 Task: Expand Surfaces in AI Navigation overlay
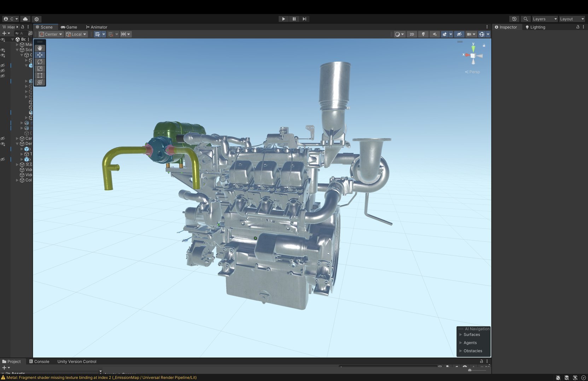click(x=461, y=334)
